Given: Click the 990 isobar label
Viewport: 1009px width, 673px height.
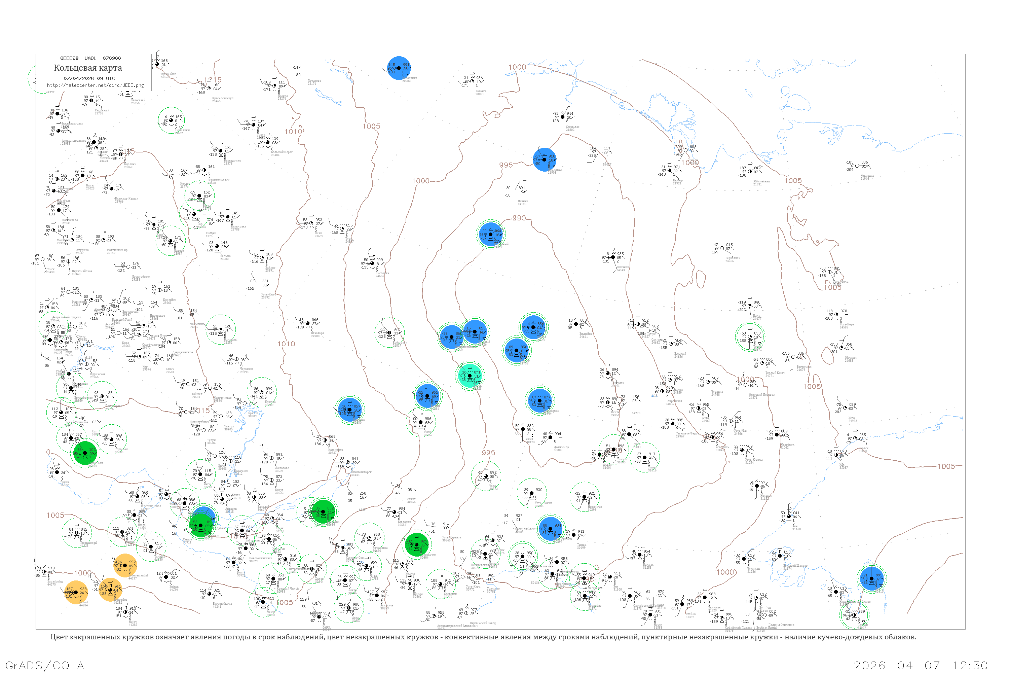Looking at the screenshot, I should tap(519, 218).
